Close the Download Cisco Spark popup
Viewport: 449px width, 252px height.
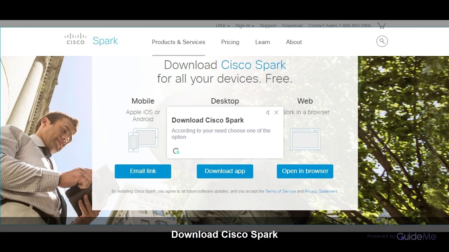pyautogui.click(x=276, y=112)
